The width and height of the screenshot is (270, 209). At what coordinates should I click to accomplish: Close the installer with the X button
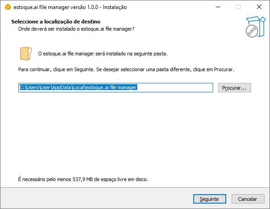[259, 7]
